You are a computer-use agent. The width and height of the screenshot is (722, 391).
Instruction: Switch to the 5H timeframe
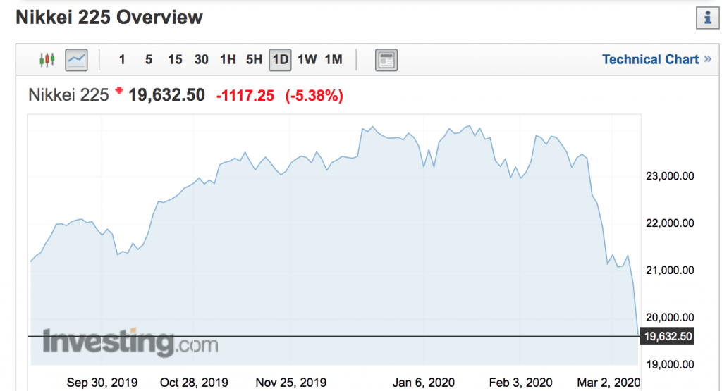click(254, 60)
